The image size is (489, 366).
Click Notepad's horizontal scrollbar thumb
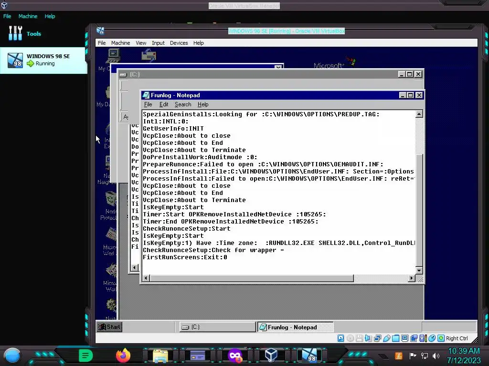(252, 278)
